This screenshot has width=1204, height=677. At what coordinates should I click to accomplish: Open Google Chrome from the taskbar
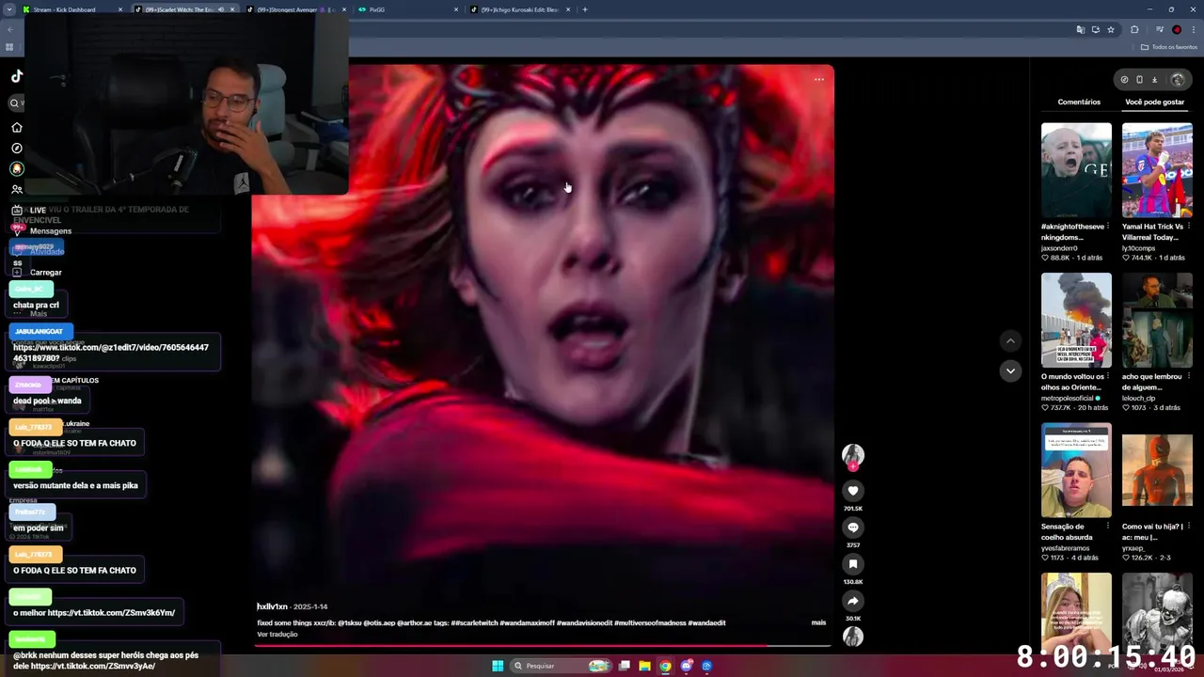(665, 666)
